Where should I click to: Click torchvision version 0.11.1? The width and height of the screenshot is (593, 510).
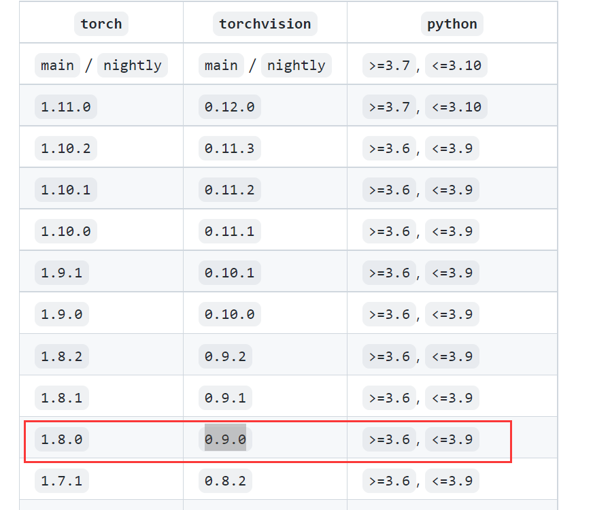[x=229, y=231]
